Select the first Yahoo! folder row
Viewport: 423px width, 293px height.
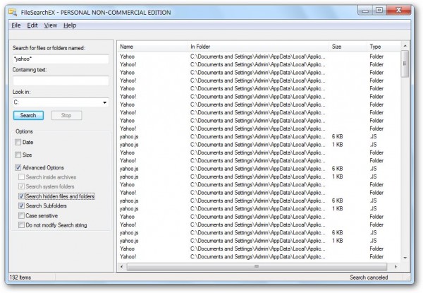pos(259,64)
